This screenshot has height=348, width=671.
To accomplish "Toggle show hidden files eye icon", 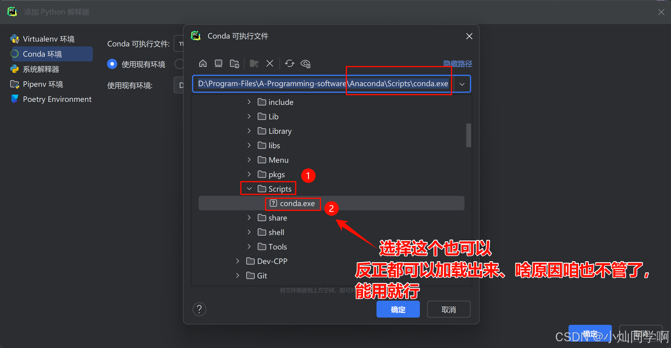I will (305, 64).
